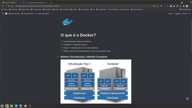Click the 'O que é o Docker?' breadcrumb

click(x=42, y=13)
